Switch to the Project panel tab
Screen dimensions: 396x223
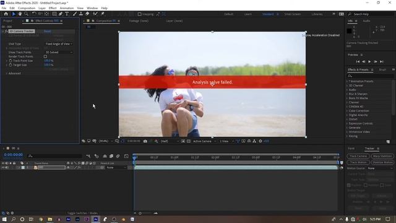(x=8, y=20)
